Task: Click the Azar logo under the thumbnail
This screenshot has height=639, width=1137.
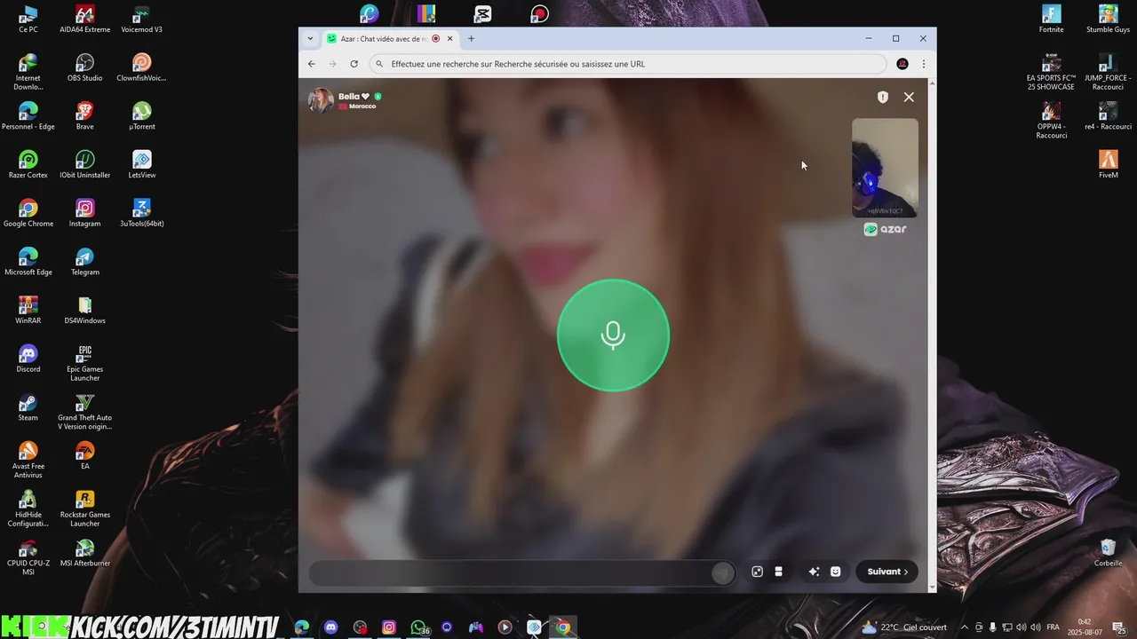Action: (886, 229)
